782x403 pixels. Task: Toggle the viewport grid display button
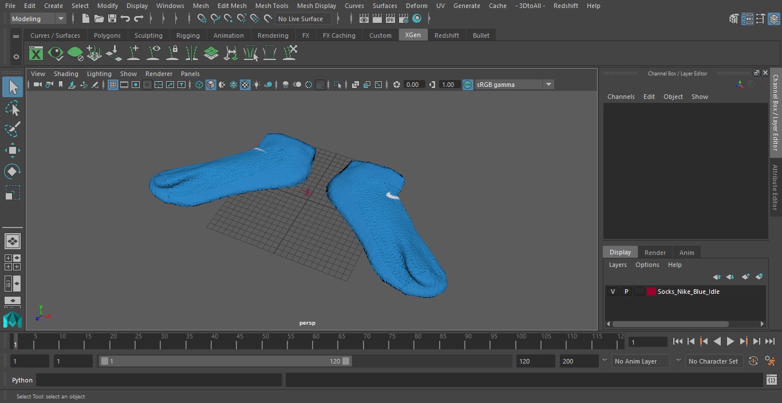113,85
